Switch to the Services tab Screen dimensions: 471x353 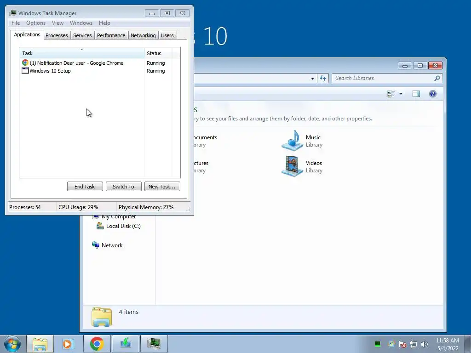(x=82, y=35)
